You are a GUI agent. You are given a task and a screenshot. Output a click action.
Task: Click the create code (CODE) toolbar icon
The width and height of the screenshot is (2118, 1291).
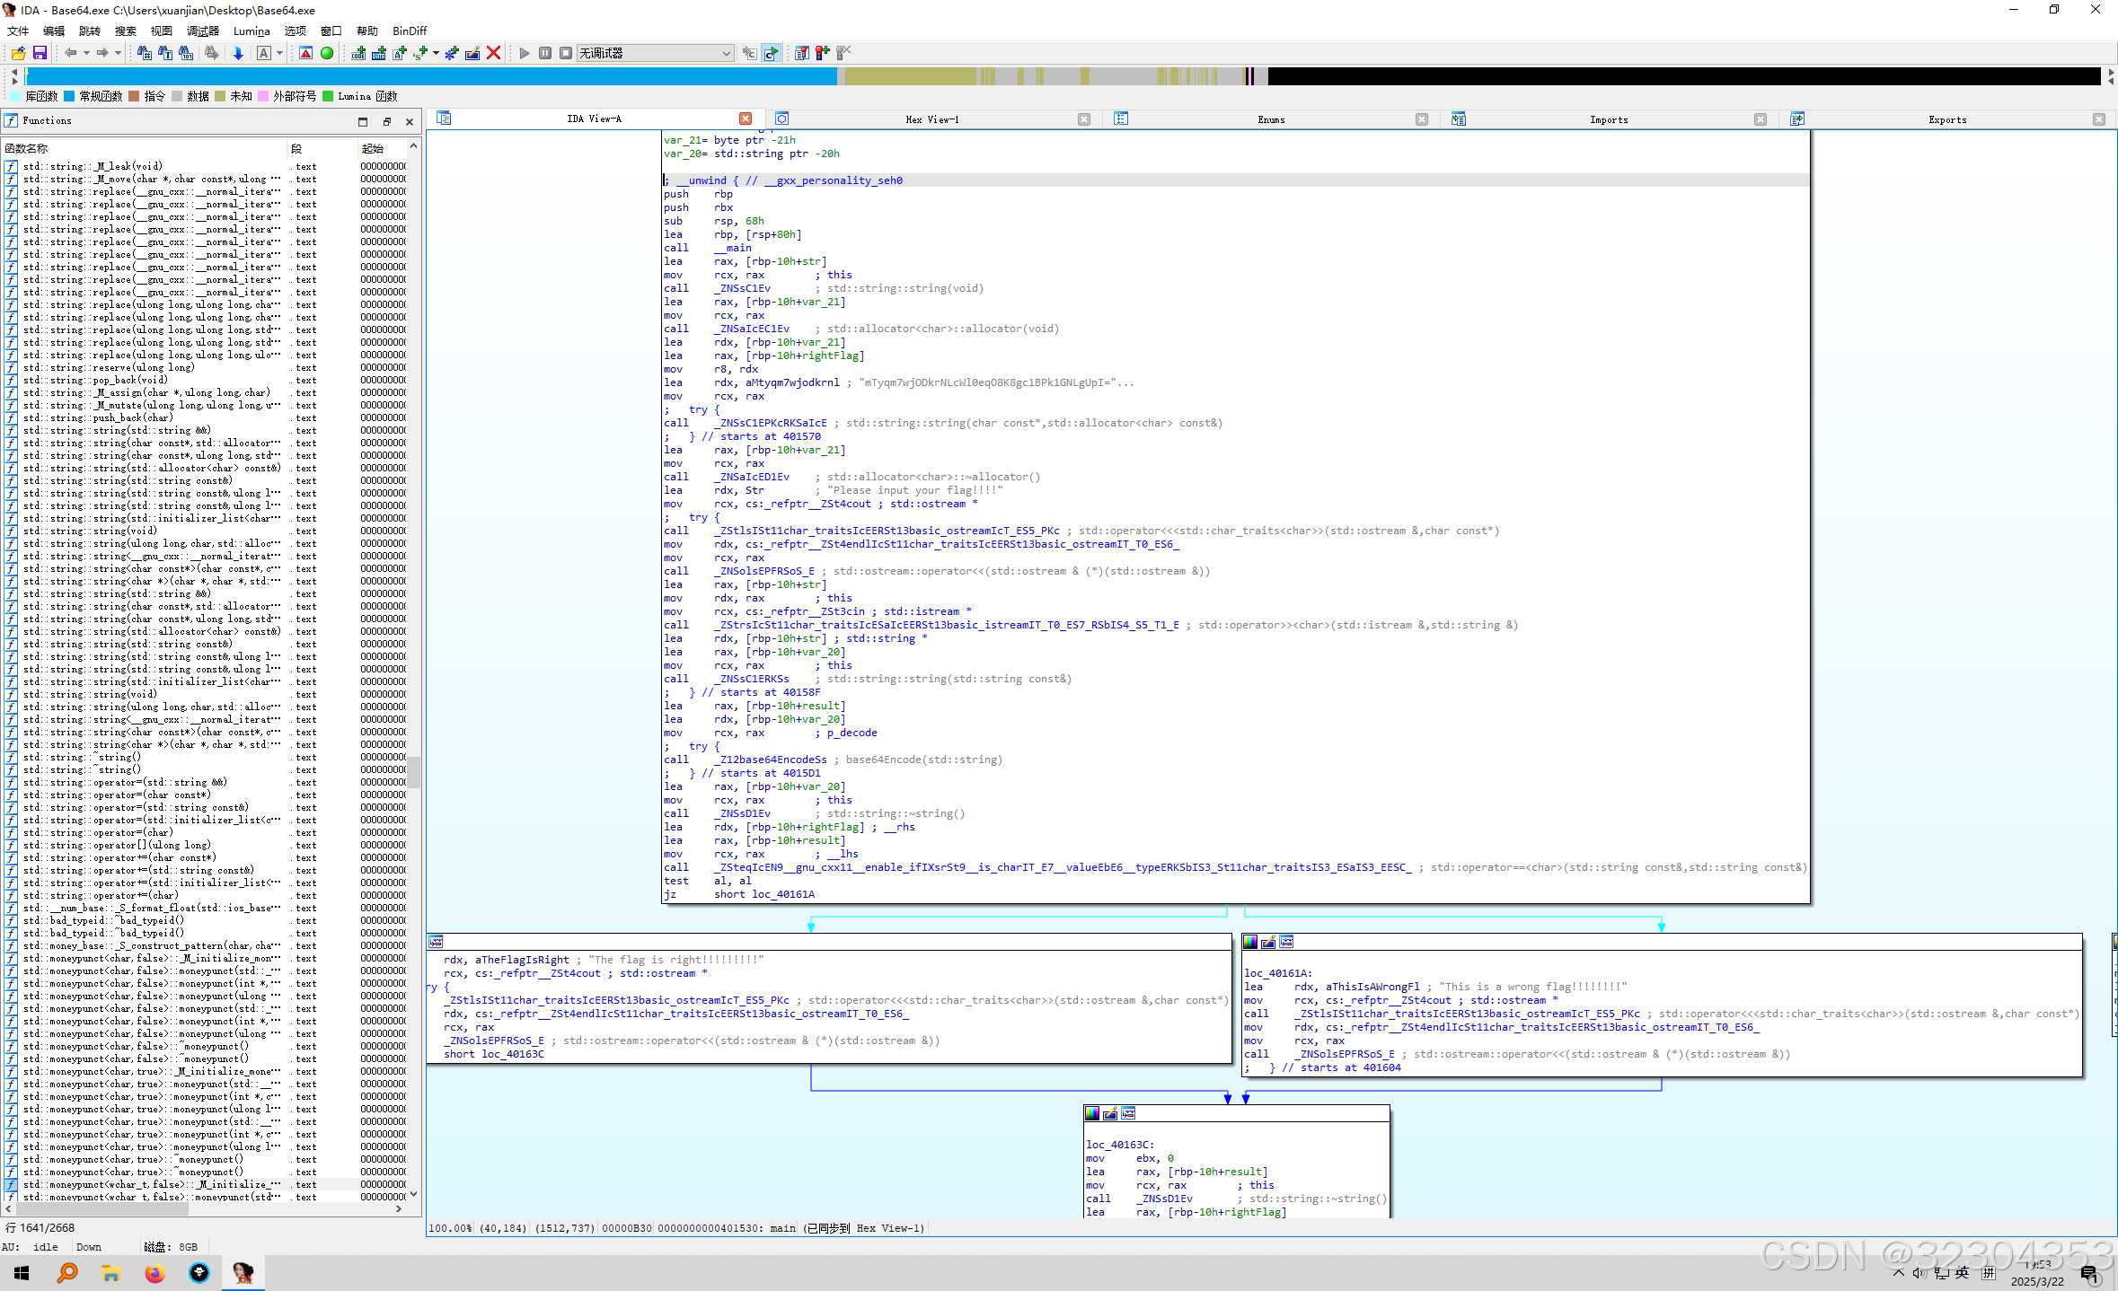pyautogui.click(x=358, y=52)
